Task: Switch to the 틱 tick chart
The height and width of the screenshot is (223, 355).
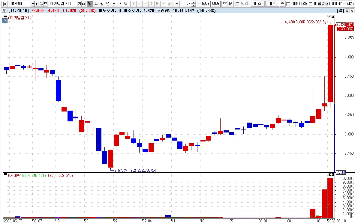Action: 126,4
